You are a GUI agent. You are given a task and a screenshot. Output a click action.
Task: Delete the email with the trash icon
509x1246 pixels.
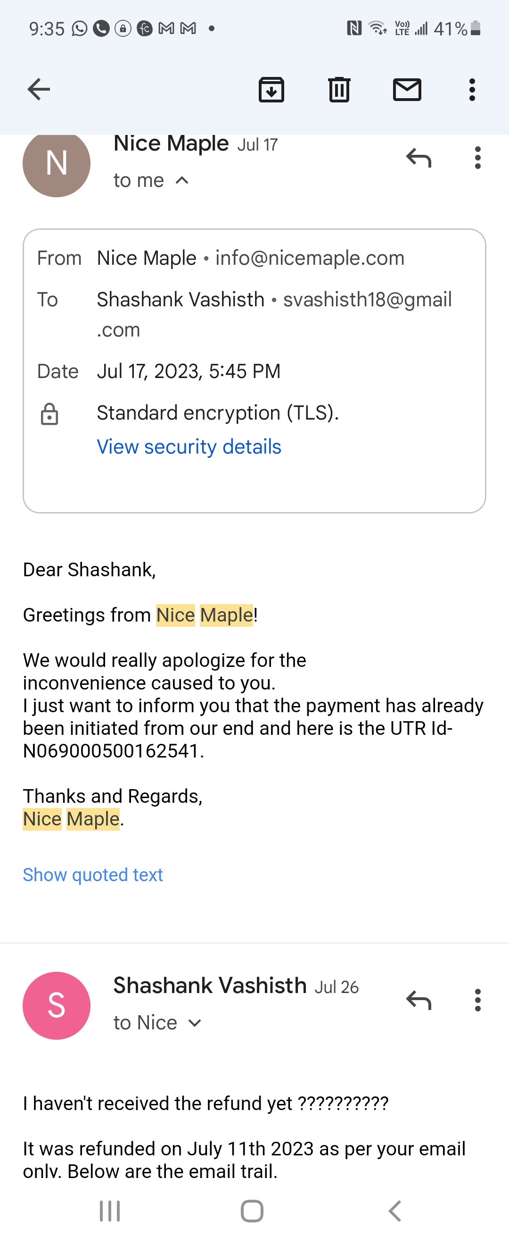339,90
